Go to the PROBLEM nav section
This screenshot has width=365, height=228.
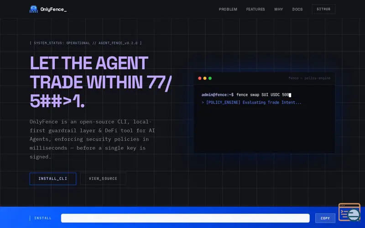[228, 9]
